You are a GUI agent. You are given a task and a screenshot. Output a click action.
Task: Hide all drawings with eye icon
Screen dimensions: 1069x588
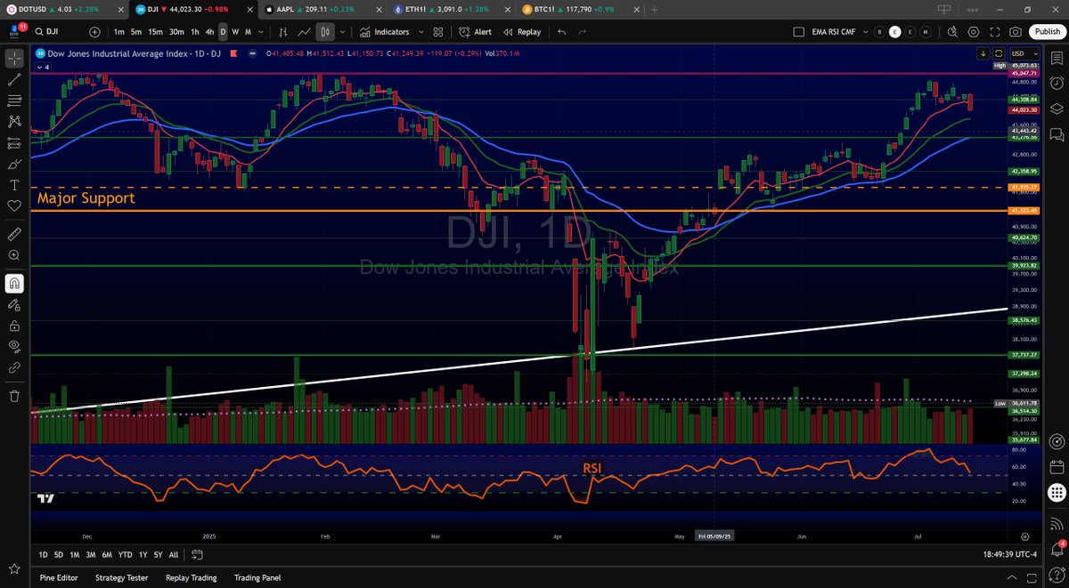14,345
